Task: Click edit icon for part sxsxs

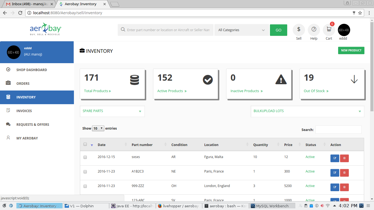Action: tap(335, 158)
